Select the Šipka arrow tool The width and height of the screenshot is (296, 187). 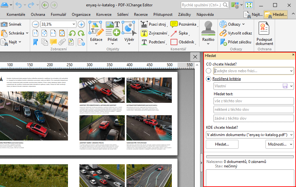click(180, 33)
